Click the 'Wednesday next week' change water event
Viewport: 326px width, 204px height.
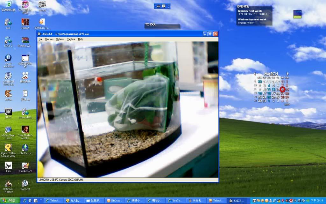254,21
